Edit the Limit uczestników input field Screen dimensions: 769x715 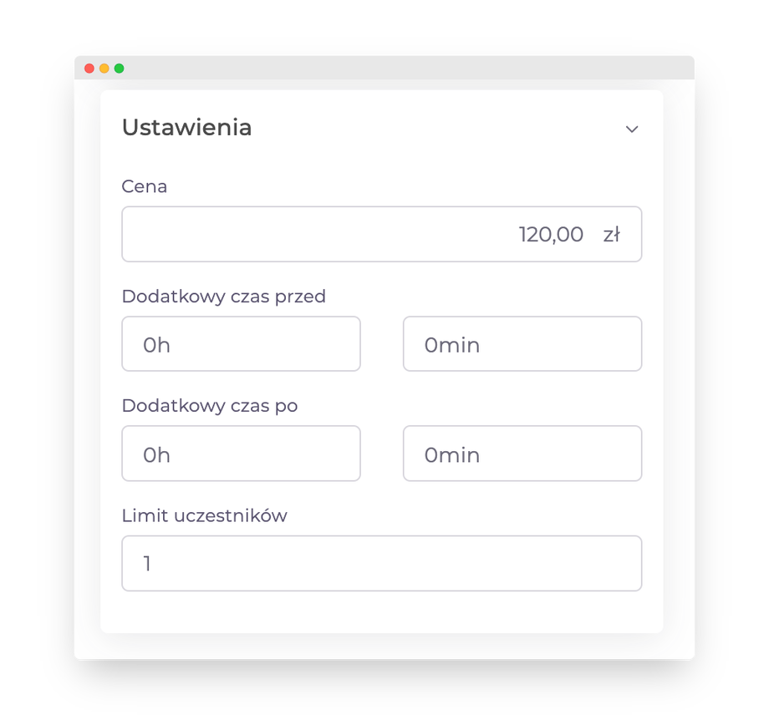point(381,564)
